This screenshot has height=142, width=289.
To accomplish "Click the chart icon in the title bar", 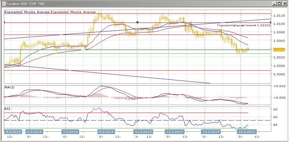I will 3,4.
